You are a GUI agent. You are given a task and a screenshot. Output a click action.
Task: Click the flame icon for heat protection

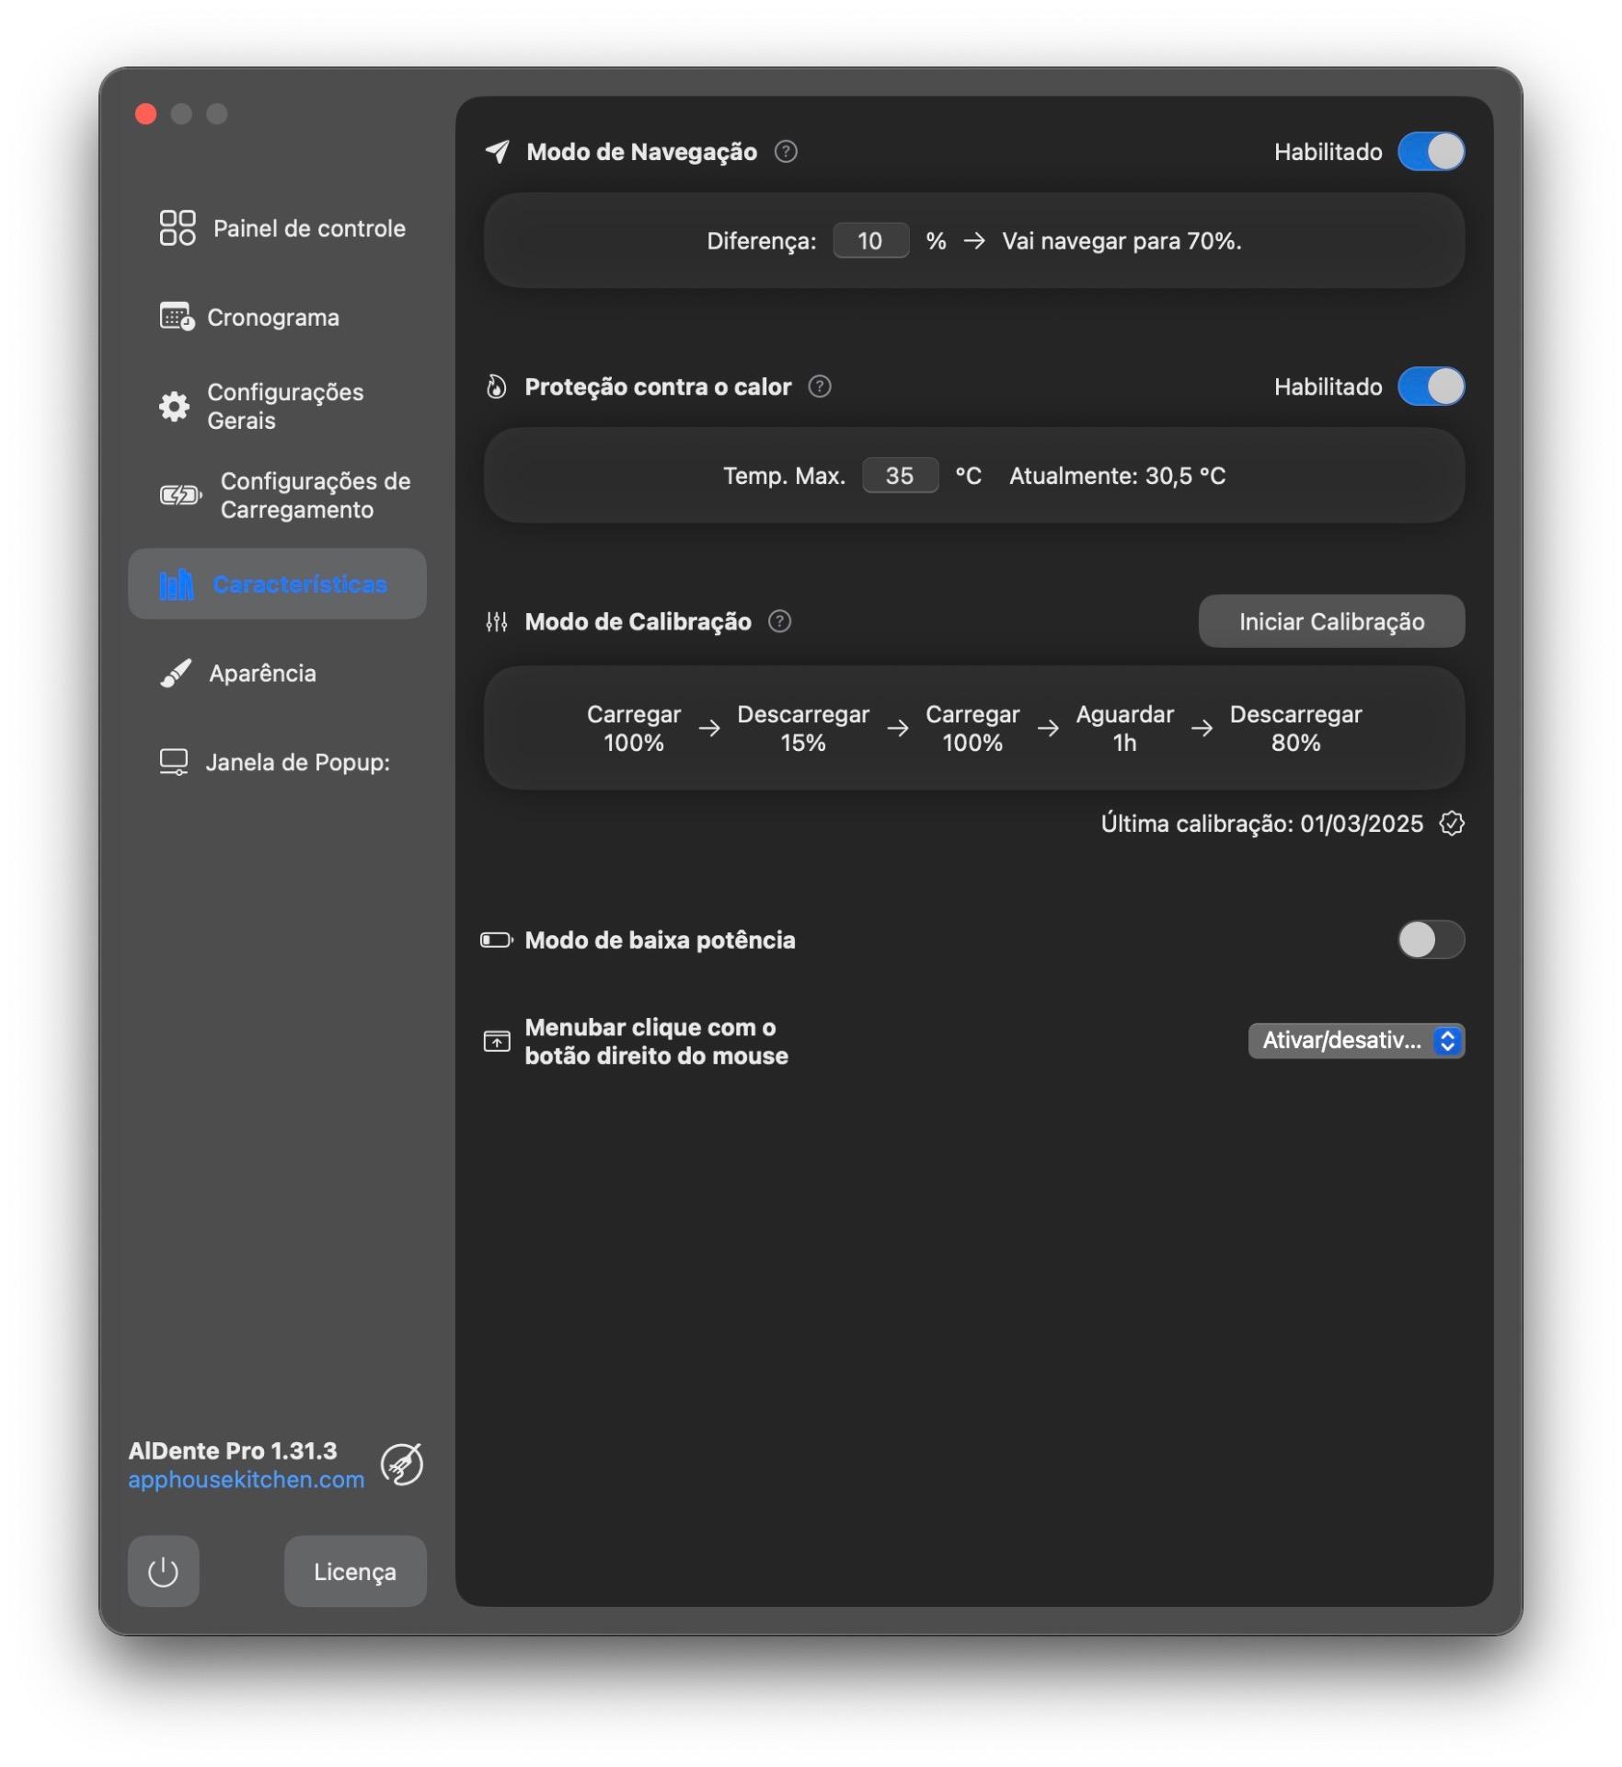(497, 387)
